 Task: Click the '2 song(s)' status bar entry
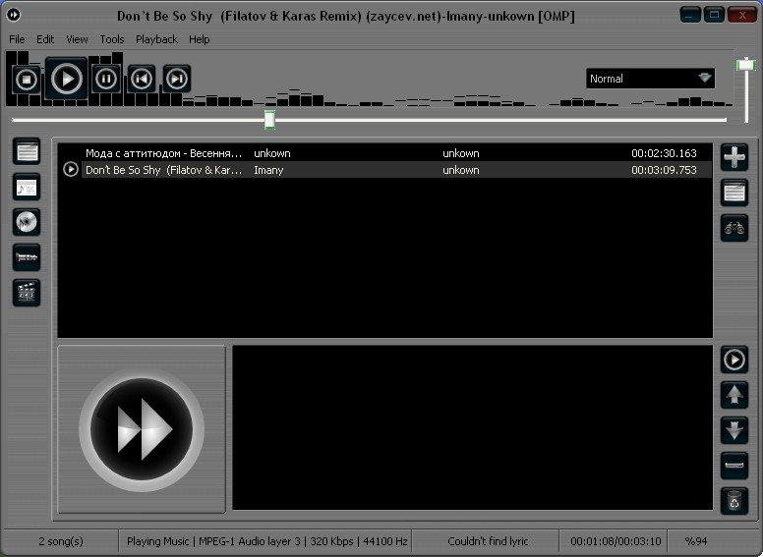click(x=61, y=541)
